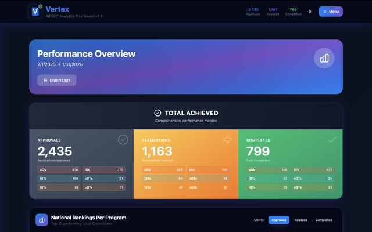
Task: Click the AIESEC Analytics Dashboard v2.0 subtitle
Action: [74, 16]
